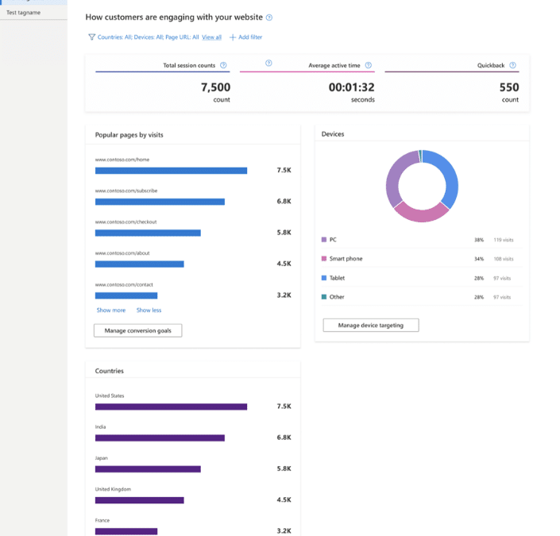The image size is (560, 536).
Task: Click the '38%' PC percentage
Action: click(479, 240)
